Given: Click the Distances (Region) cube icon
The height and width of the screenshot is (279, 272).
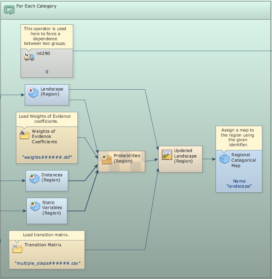Looking at the screenshot, I should [34, 178].
